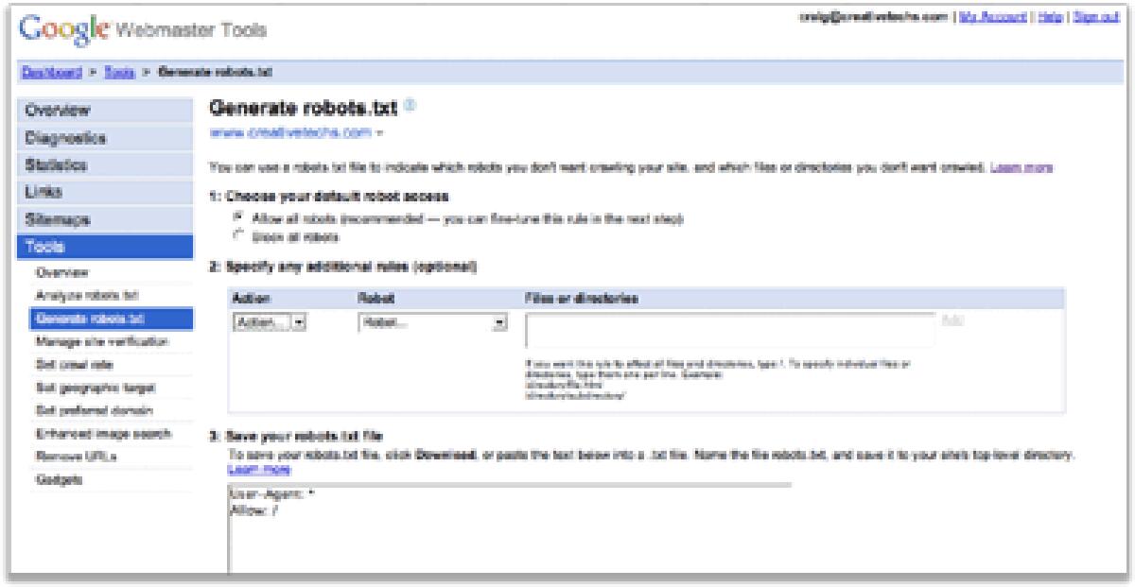Click Learn more in the intro paragraph
This screenshot has width=1135, height=587.
point(1022,167)
